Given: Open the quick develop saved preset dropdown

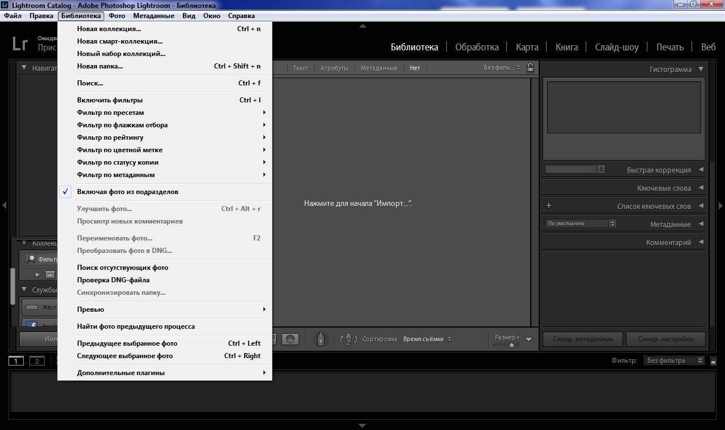Looking at the screenshot, I should [x=575, y=169].
